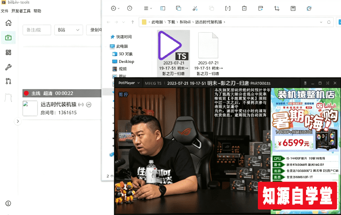Go up one folder with up arrow
Screen dimensions: 341x215
tap(133, 22)
